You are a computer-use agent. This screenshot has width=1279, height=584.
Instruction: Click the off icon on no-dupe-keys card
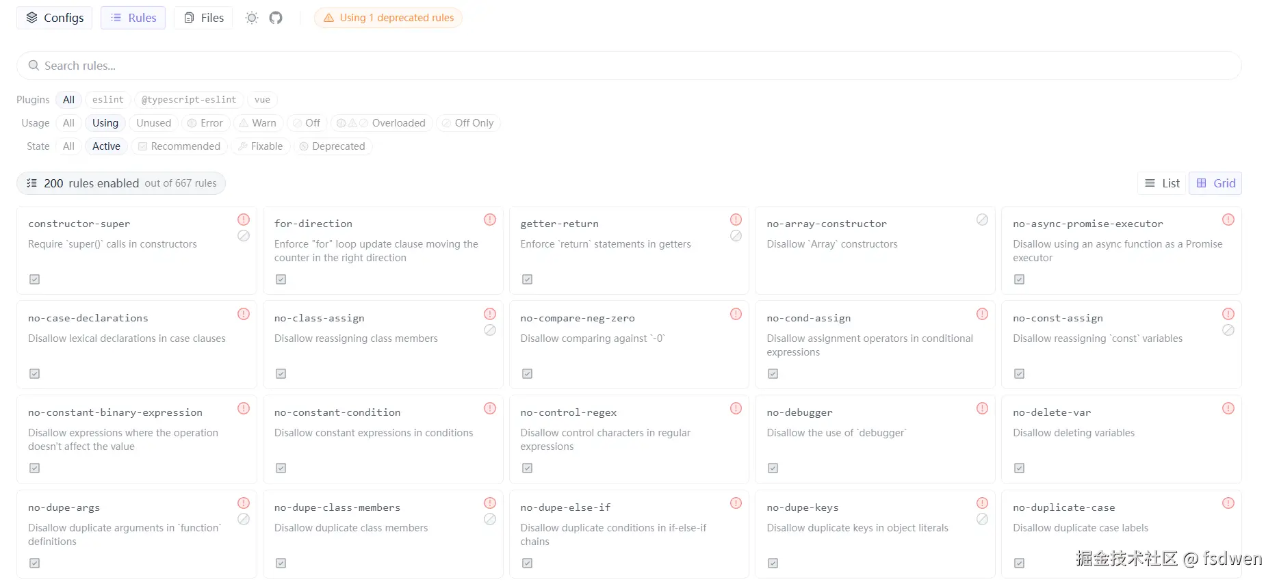(x=982, y=519)
